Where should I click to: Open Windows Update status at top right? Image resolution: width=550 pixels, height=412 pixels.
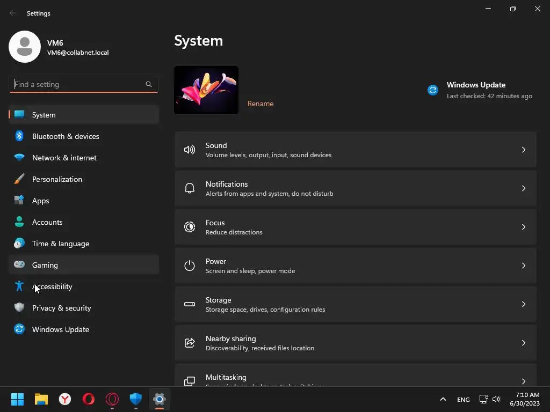(480, 90)
